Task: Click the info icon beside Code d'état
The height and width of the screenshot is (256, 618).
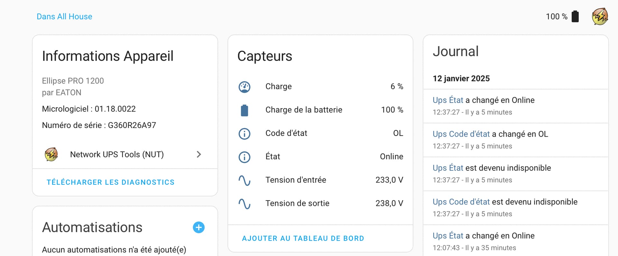Action: [244, 133]
